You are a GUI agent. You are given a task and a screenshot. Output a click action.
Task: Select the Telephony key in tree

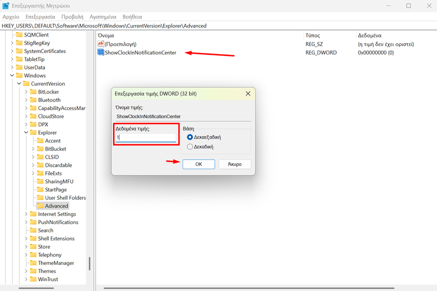pyautogui.click(x=50, y=254)
